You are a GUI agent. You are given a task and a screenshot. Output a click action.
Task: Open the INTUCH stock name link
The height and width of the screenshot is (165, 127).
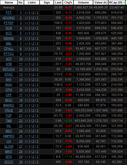(x=9, y=69)
